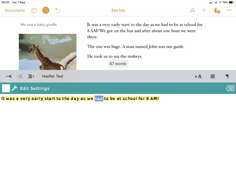Tap the highlighted word had

point(99,99)
